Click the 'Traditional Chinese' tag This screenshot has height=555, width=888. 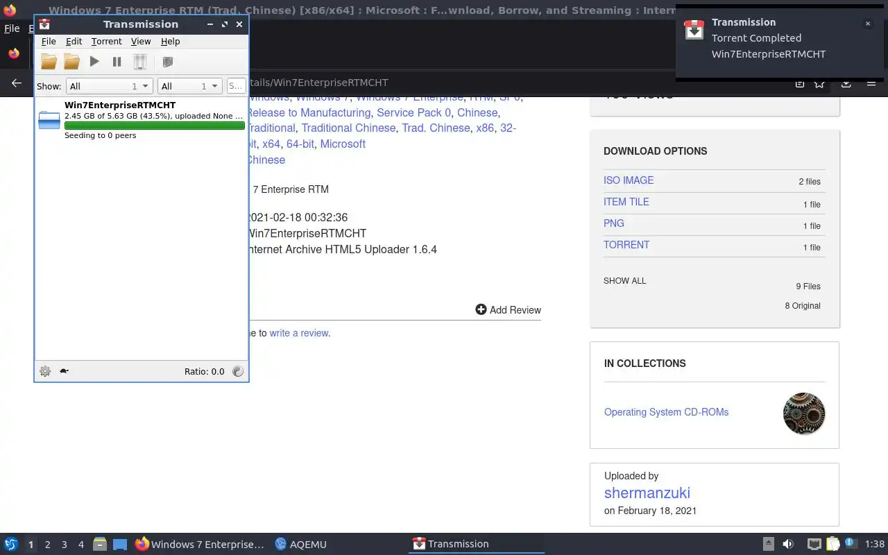pos(349,128)
